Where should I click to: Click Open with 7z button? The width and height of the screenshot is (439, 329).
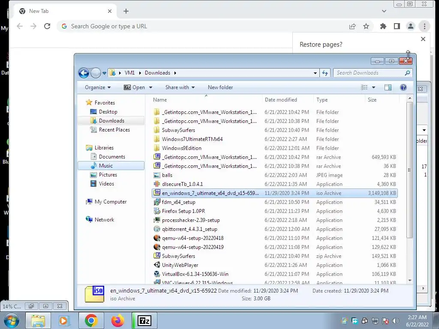click(x=134, y=87)
